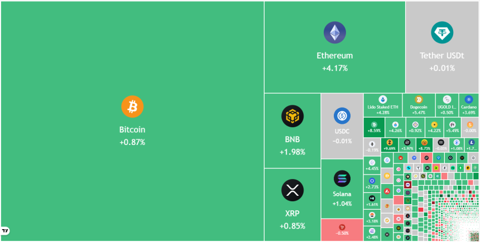Viewport: 480px width, 242px height.
Task: Click the tile showing +2.73% gain
Action: 372,183
